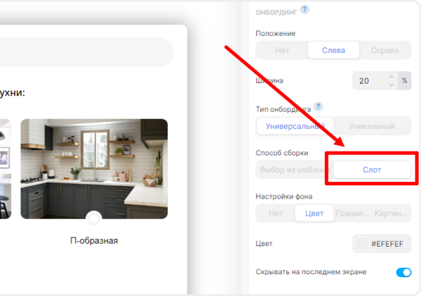The width and height of the screenshot is (421, 296).
Task: Click the percent unit button
Action: (404, 80)
